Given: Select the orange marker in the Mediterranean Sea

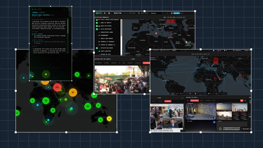Looking at the screenshot, I should pos(156,34).
